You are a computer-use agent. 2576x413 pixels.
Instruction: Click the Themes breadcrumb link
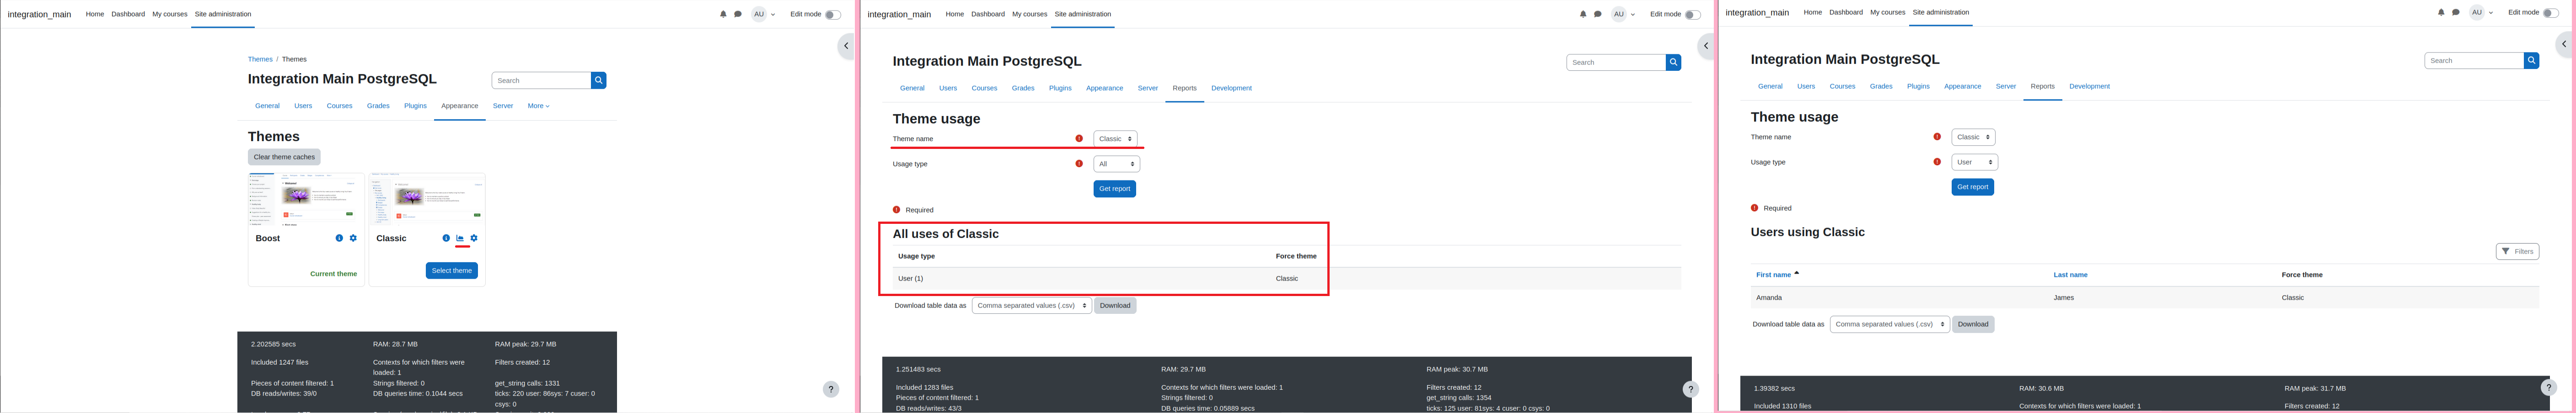[x=260, y=59]
